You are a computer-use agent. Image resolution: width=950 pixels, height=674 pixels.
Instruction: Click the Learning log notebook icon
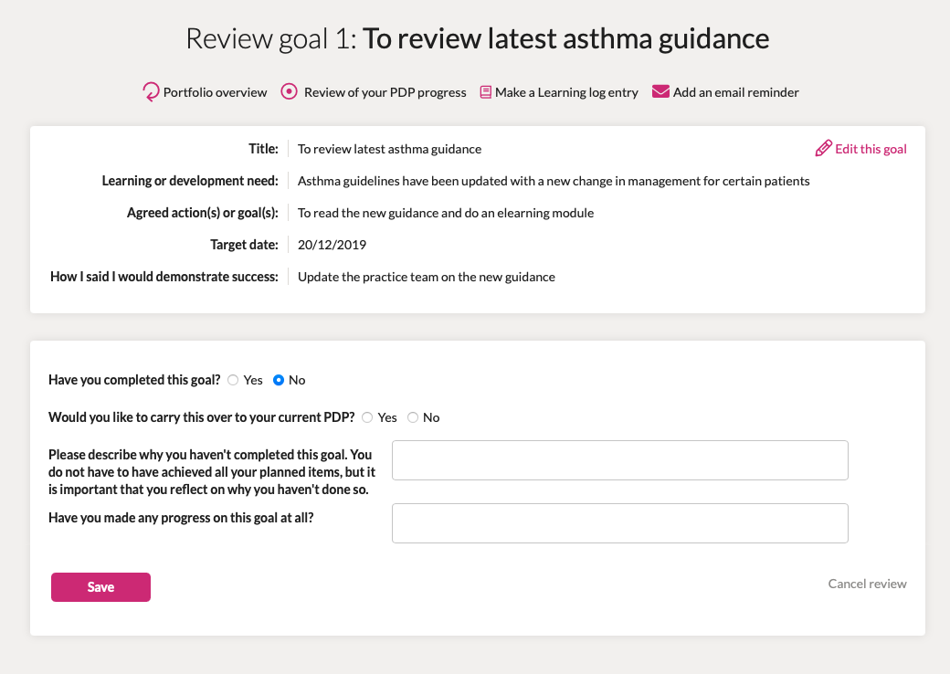[485, 92]
